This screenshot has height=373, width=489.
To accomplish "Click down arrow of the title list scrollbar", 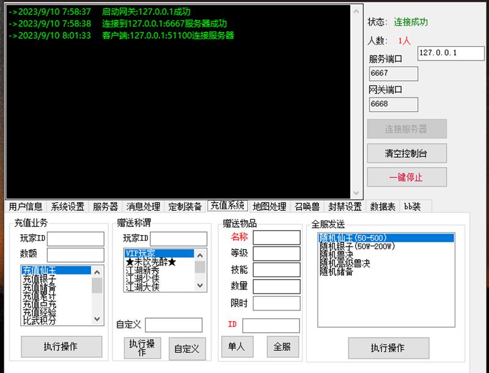I will 200,285.
